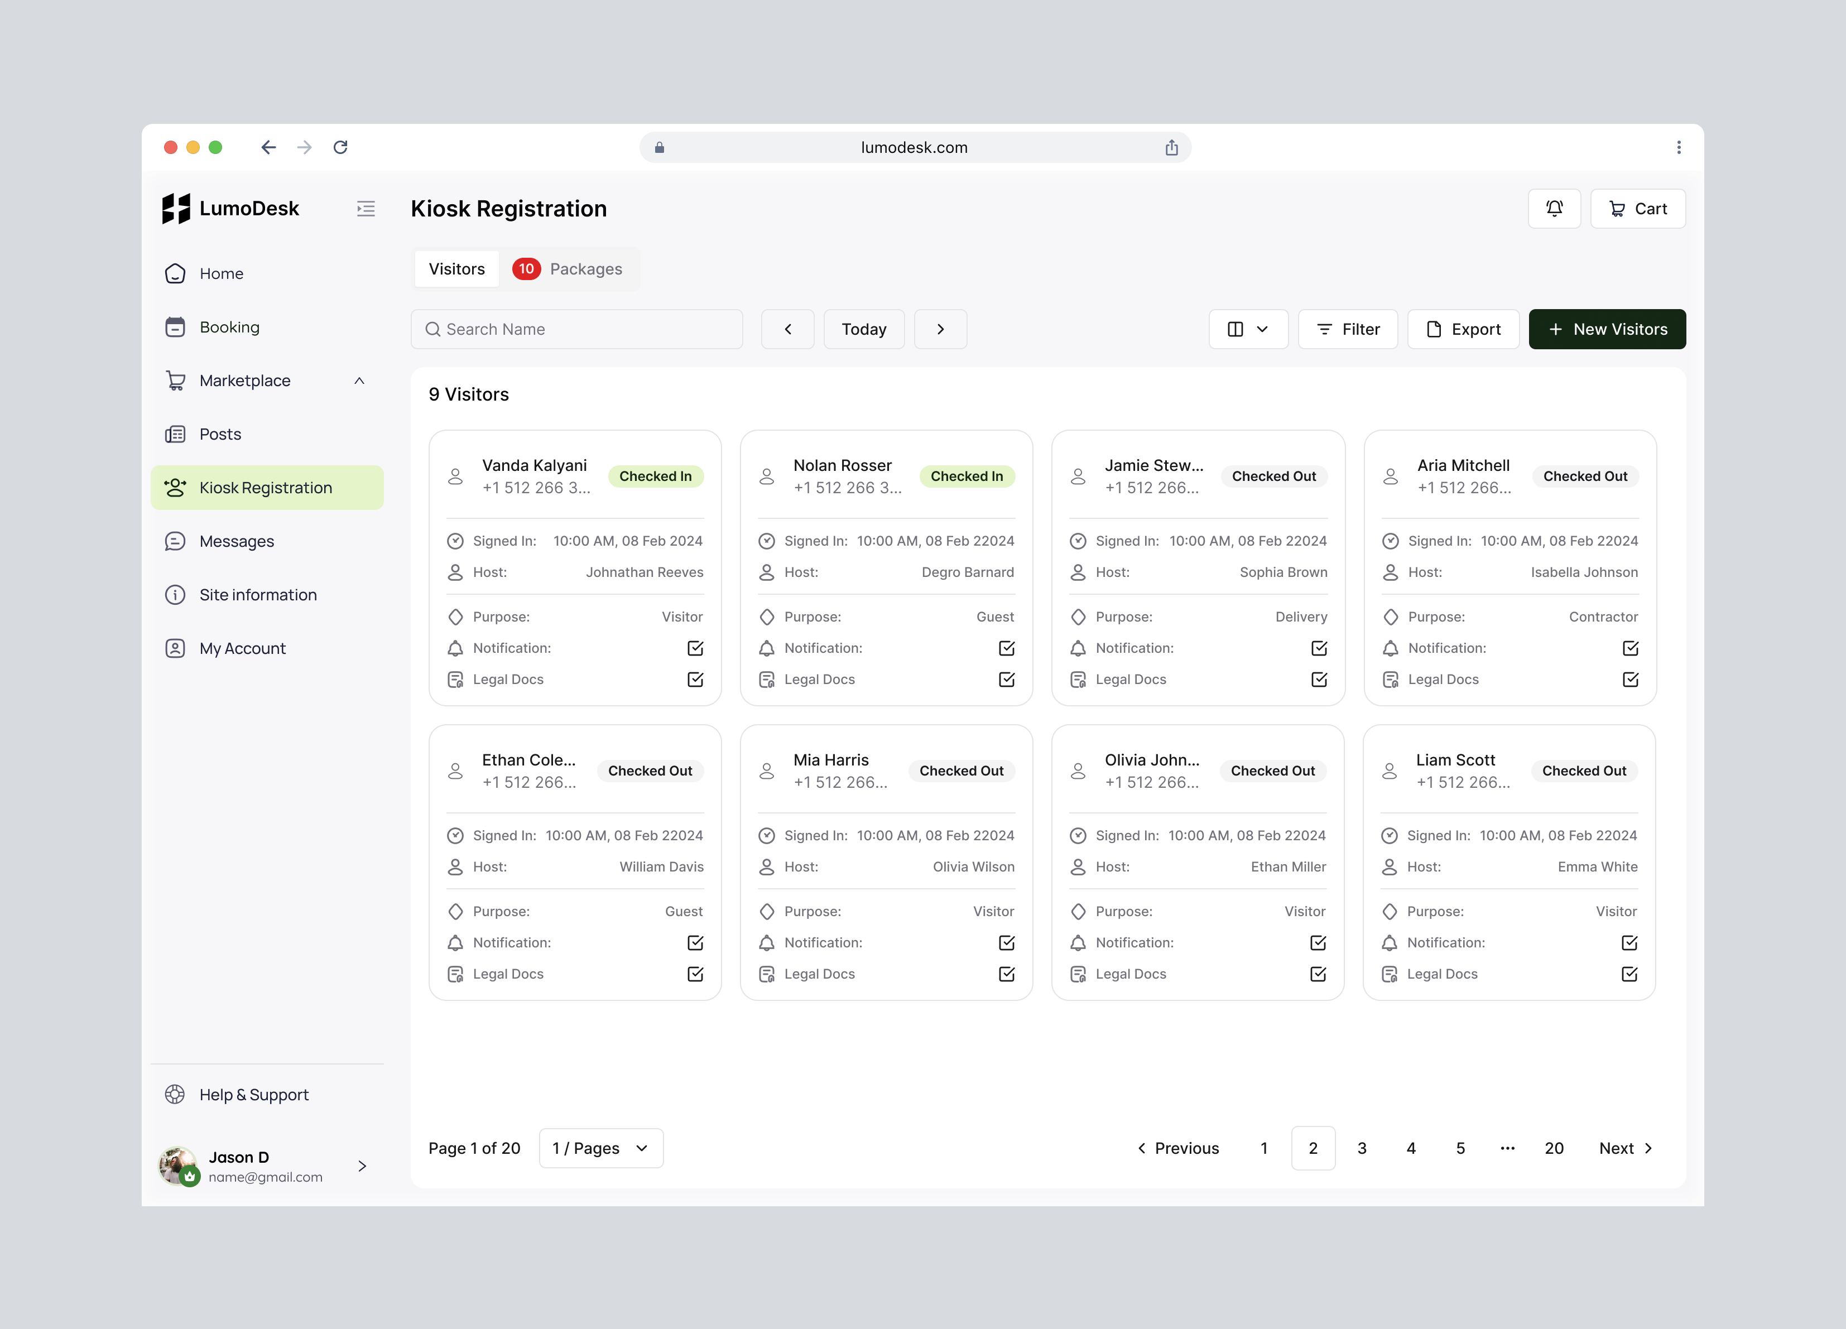Click the Marketplace cart icon in sidebar
This screenshot has width=1846, height=1329.
coord(176,380)
